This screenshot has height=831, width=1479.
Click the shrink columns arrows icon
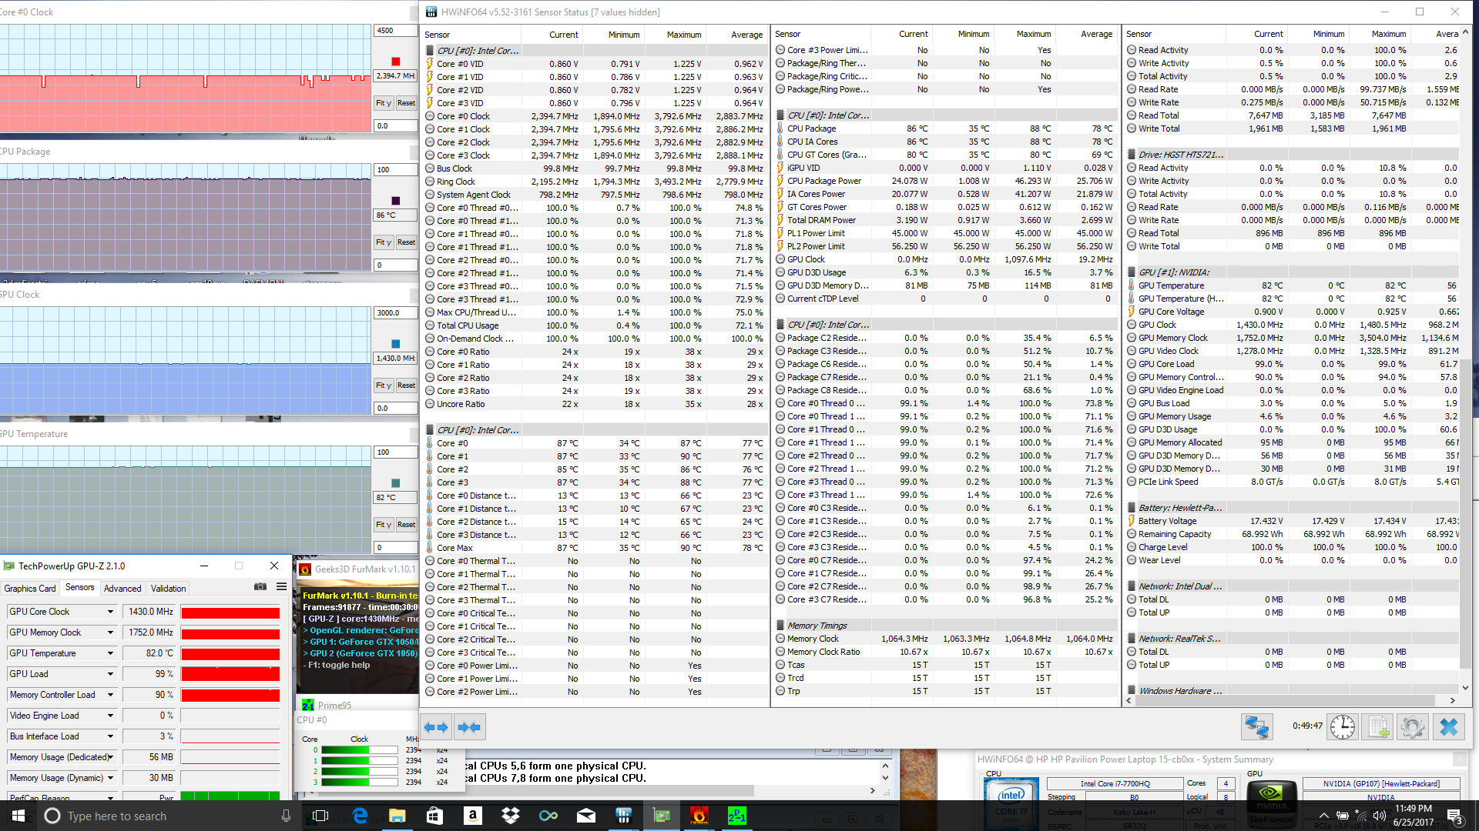(469, 726)
